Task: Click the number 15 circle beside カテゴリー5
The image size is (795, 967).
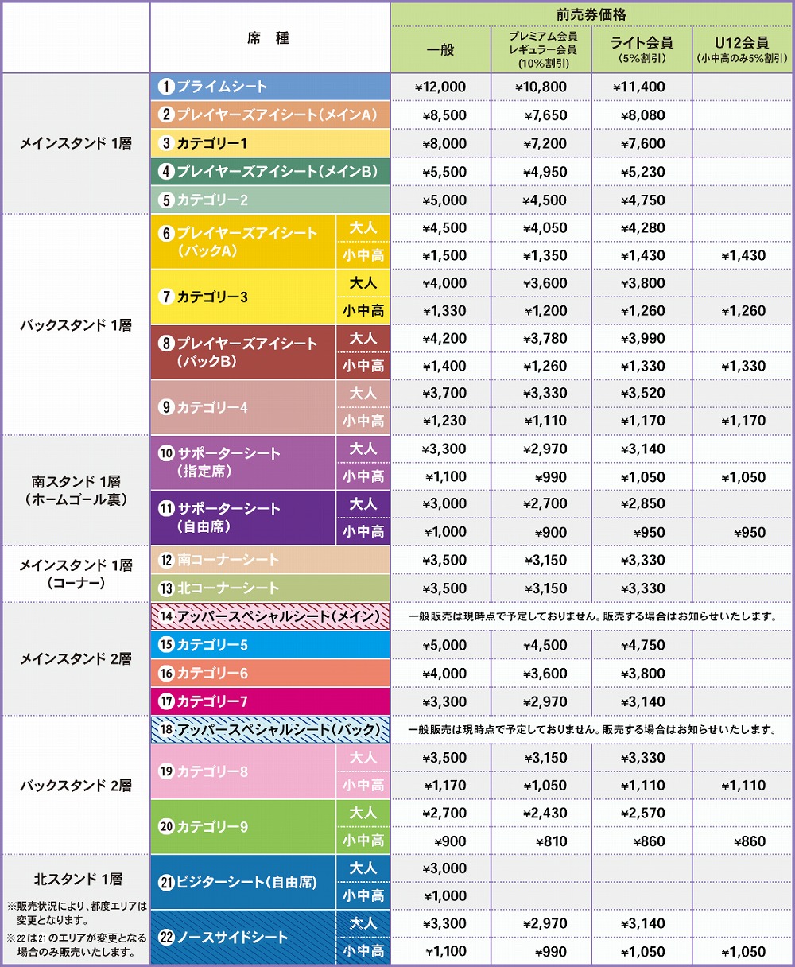Action: tap(166, 645)
